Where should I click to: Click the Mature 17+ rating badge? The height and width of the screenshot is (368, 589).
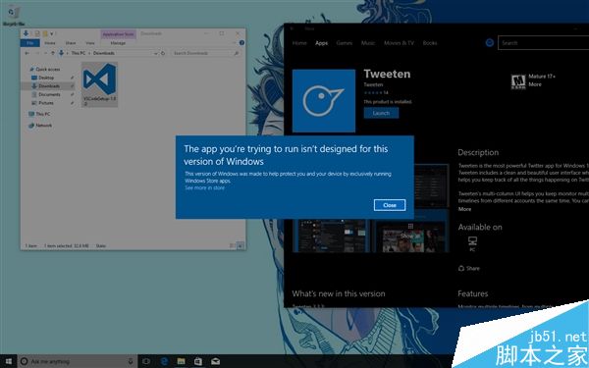pyautogui.click(x=518, y=81)
